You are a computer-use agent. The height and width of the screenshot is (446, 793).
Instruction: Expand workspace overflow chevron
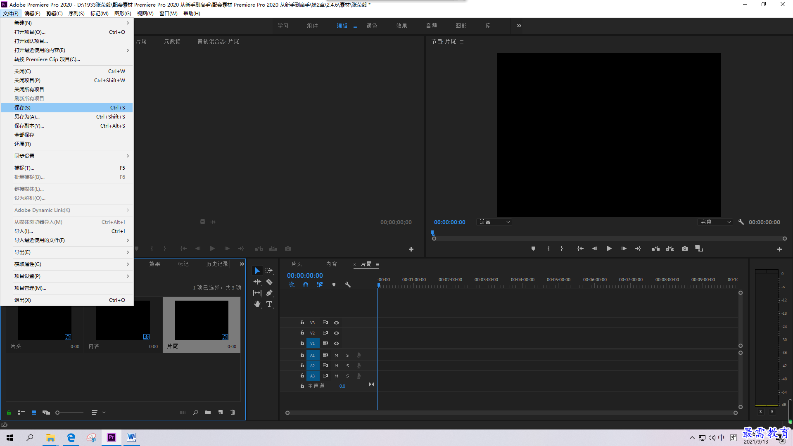pyautogui.click(x=519, y=26)
